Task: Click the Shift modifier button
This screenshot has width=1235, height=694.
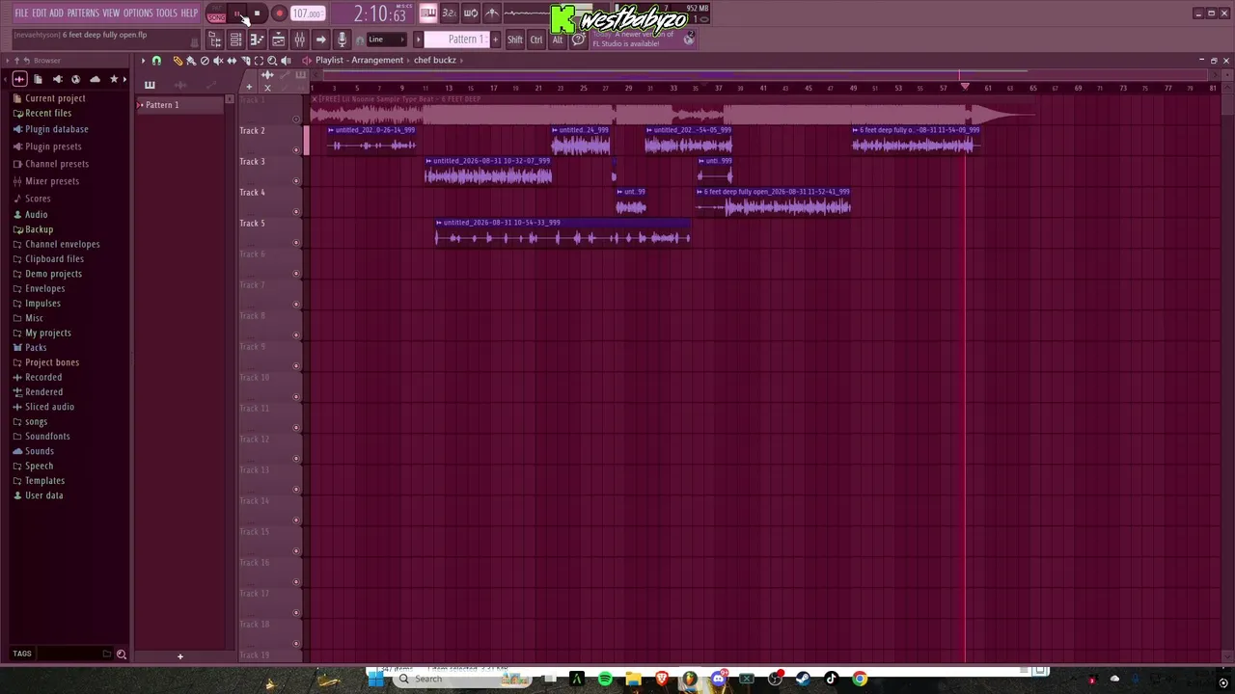Action: pos(515,40)
